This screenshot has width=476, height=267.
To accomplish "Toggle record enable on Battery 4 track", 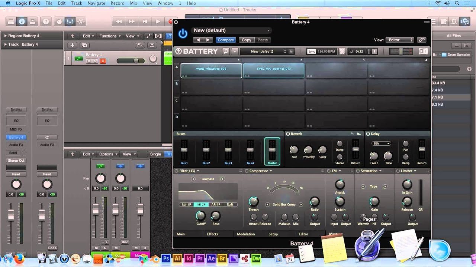I will (x=103, y=61).
